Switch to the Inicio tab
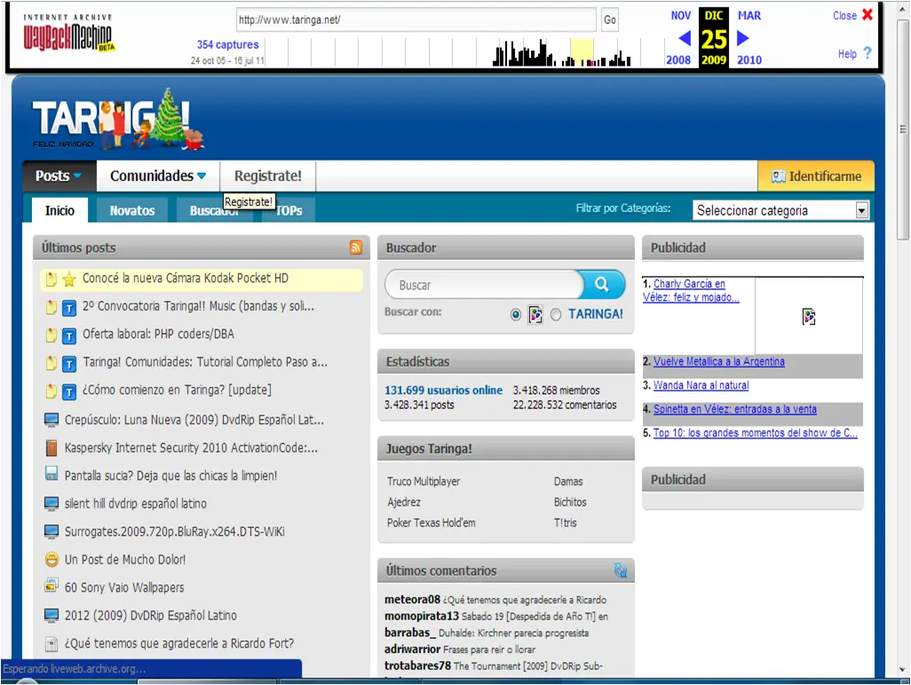911x685 pixels. (x=59, y=210)
